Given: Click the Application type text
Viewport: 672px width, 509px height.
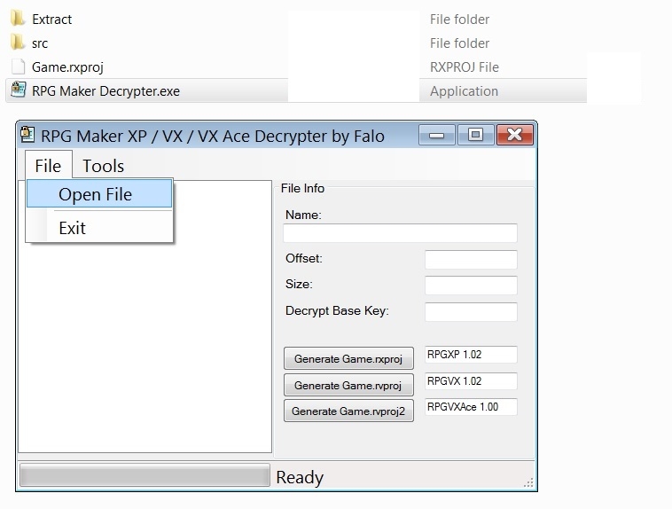Looking at the screenshot, I should click(464, 91).
